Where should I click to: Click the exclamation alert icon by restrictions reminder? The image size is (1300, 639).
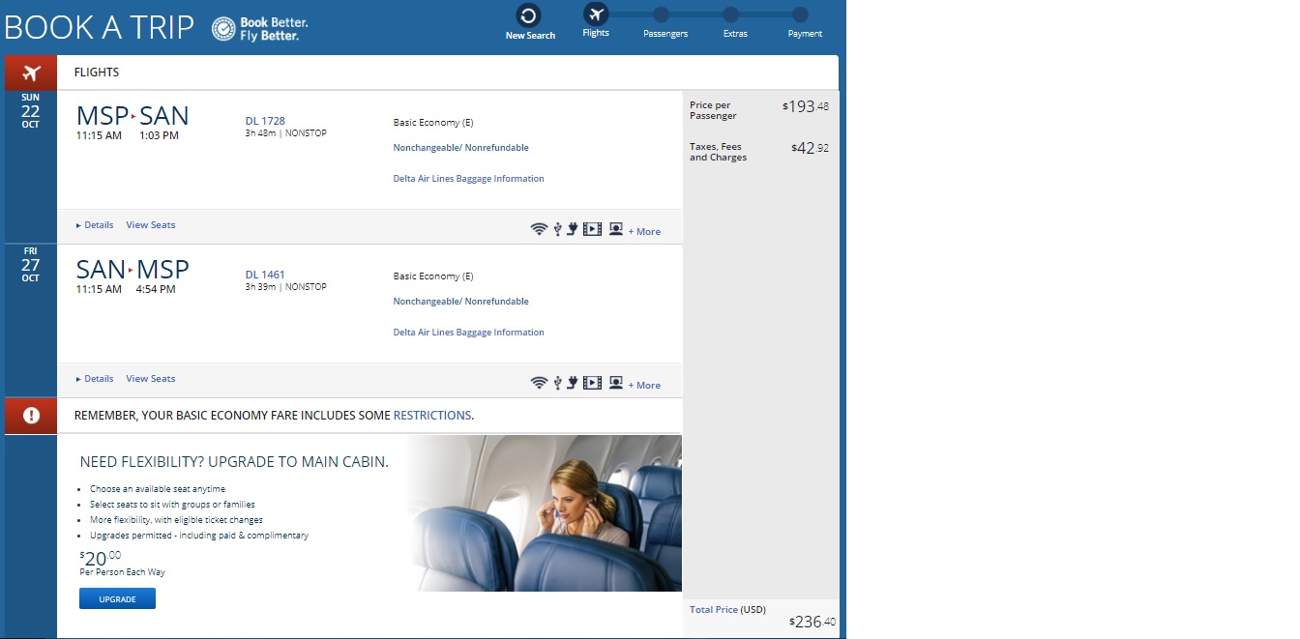(31, 416)
